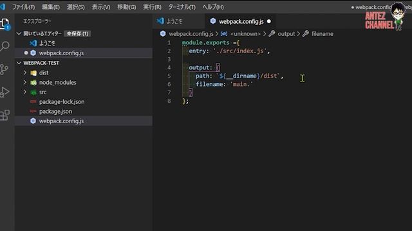Image resolution: width=412 pixels, height=231 pixels.
Task: Collapse the WEBPACK-TEST folder section
Action: (19, 63)
